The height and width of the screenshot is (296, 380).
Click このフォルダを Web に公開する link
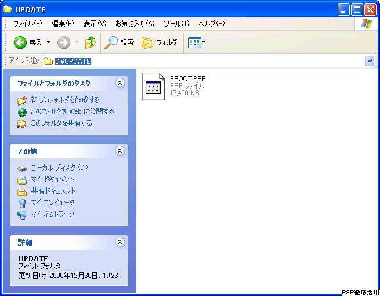tap(72, 111)
